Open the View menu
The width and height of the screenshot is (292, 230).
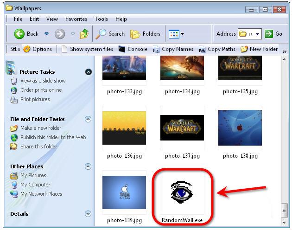coord(52,19)
